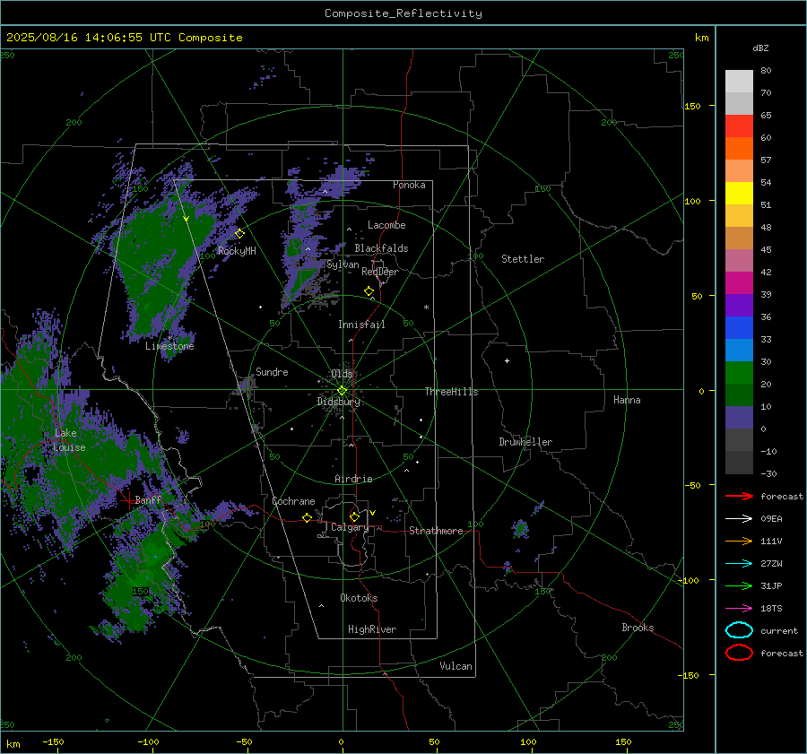The image size is (807, 754).
Task: Click the Hanna town label
Action: [x=627, y=400]
